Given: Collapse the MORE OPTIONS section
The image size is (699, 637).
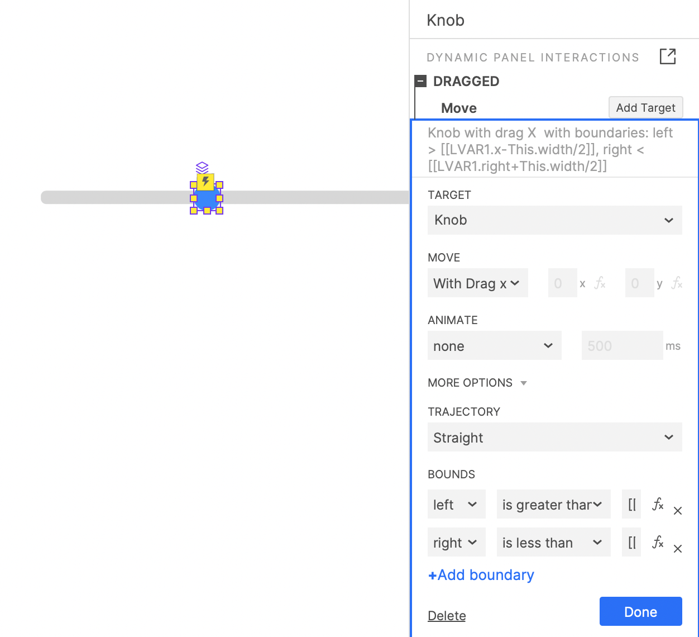Looking at the screenshot, I should pyautogui.click(x=477, y=383).
